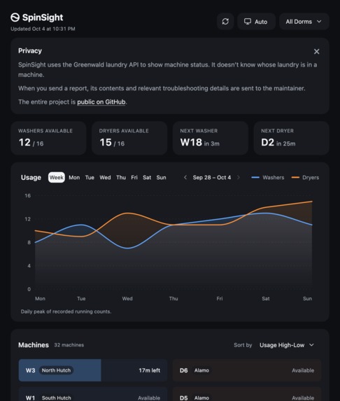Click the Machines heading

34,345
